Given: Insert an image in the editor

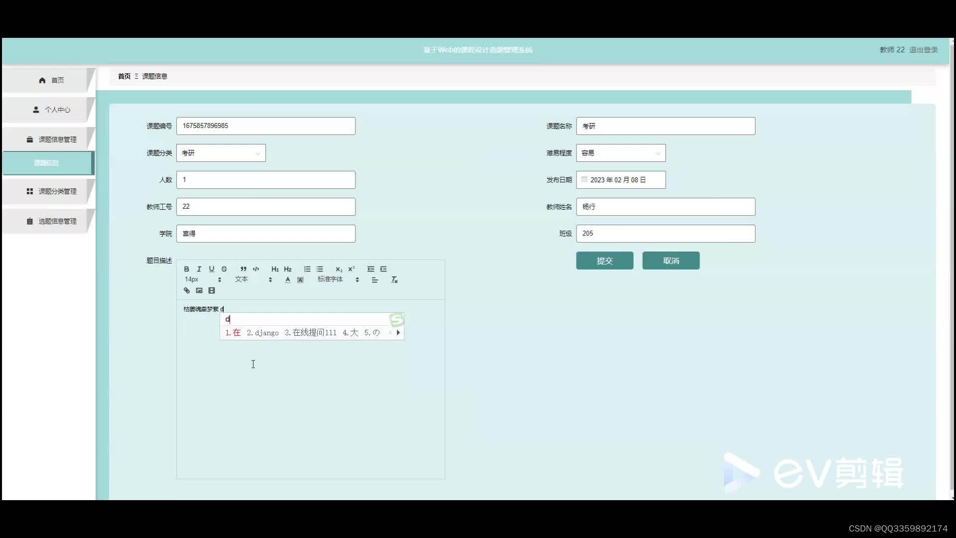Looking at the screenshot, I should tap(199, 290).
